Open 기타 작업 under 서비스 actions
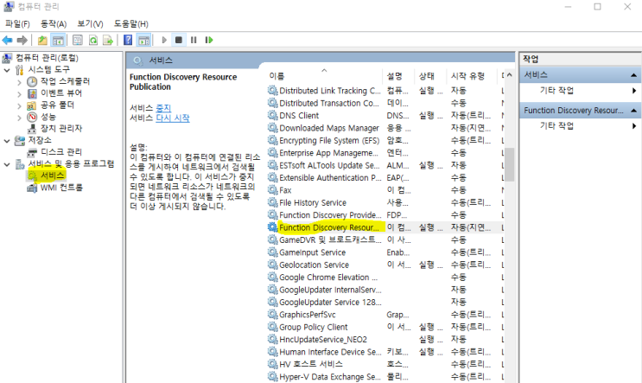This screenshot has width=642, height=383. coord(556,91)
